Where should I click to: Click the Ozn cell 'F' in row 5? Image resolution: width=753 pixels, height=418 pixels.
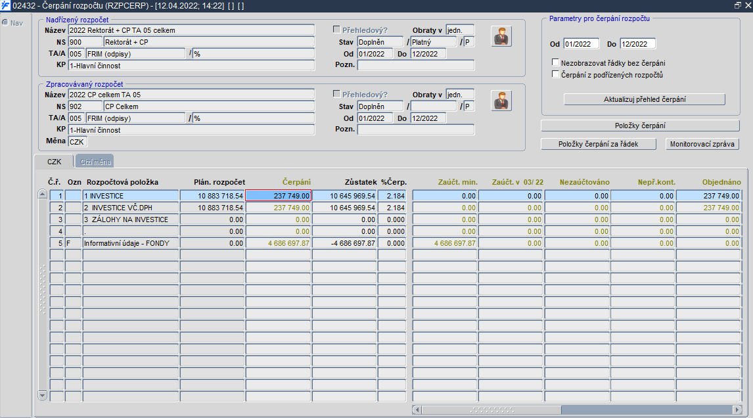[73, 243]
